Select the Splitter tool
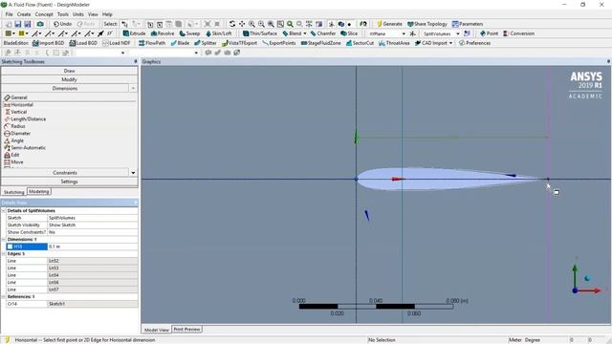This screenshot has width=612, height=344. point(206,43)
